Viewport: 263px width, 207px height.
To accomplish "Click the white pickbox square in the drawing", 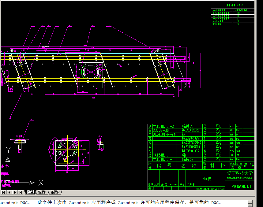I will (x=45, y=43).
